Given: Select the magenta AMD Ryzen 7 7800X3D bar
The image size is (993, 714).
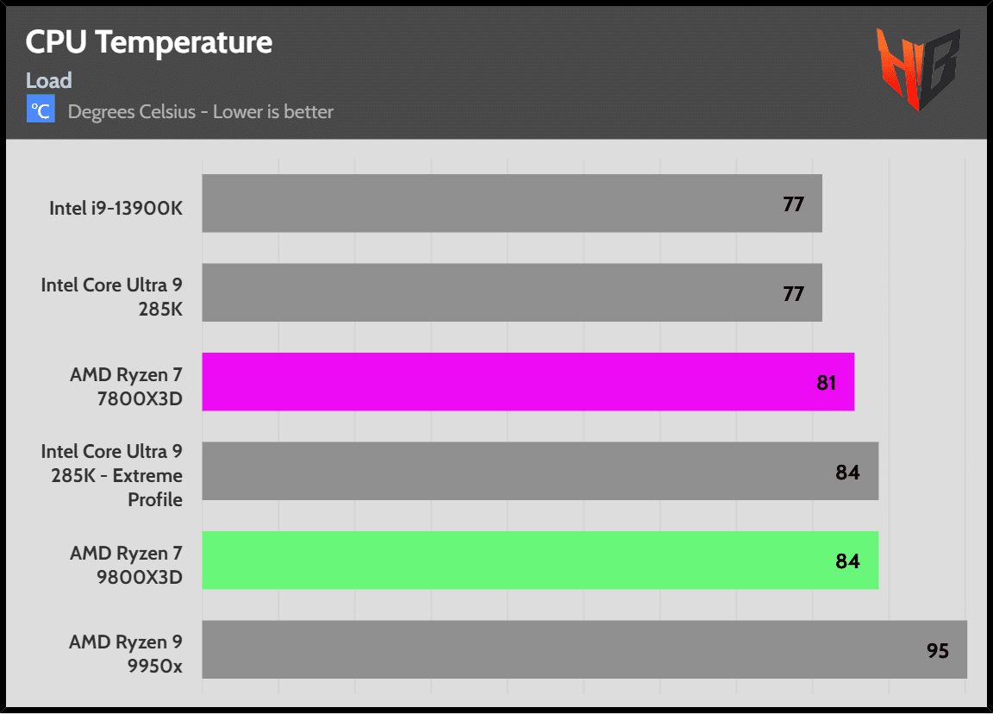Looking at the screenshot, I should point(528,381).
